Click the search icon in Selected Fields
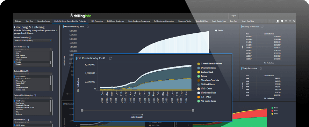This screenshot has width=309, height=127. pyautogui.click(x=51, y=74)
